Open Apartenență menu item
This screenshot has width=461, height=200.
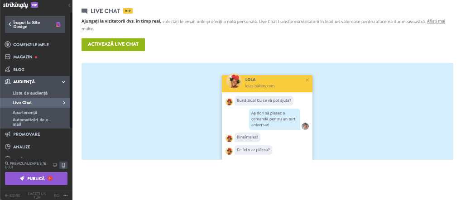tap(25, 113)
